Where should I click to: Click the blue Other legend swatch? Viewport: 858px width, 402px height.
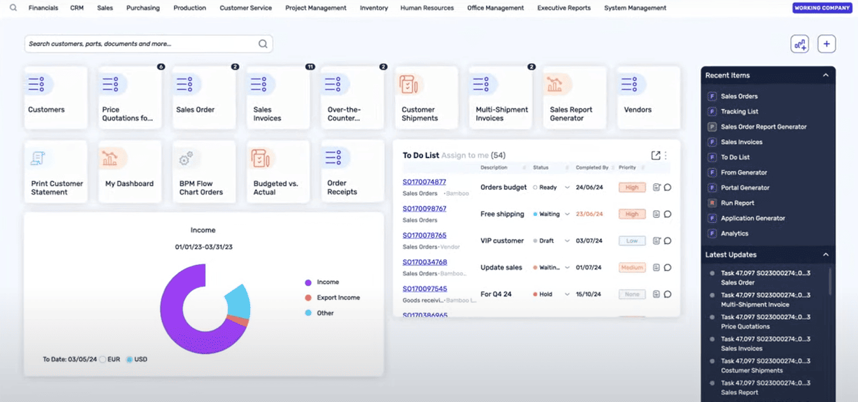(308, 313)
